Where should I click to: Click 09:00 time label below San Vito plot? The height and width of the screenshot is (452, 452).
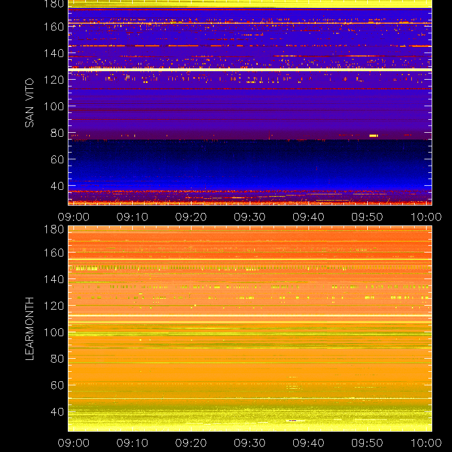(73, 217)
